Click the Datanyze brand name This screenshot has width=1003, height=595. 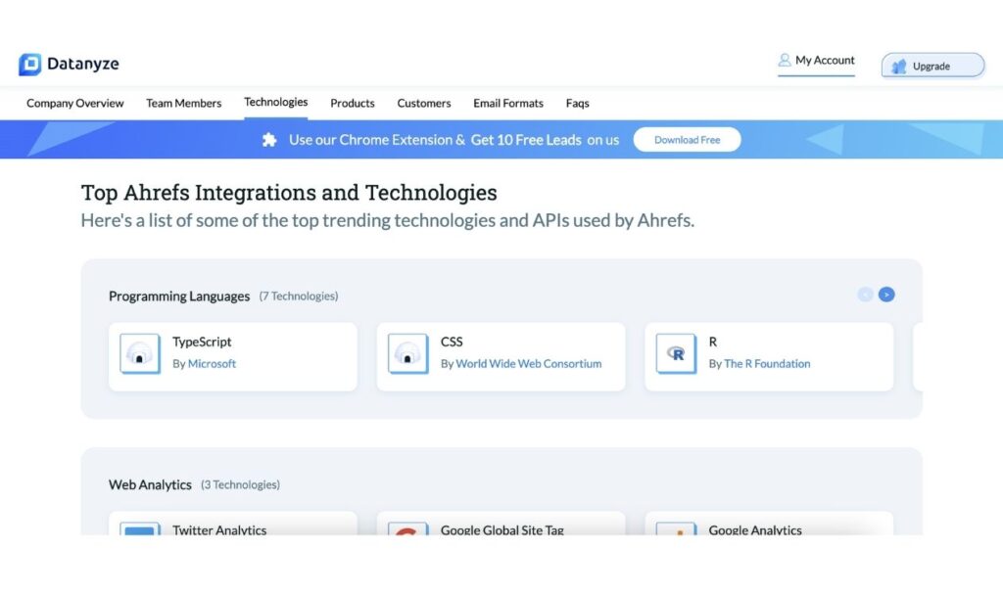83,64
